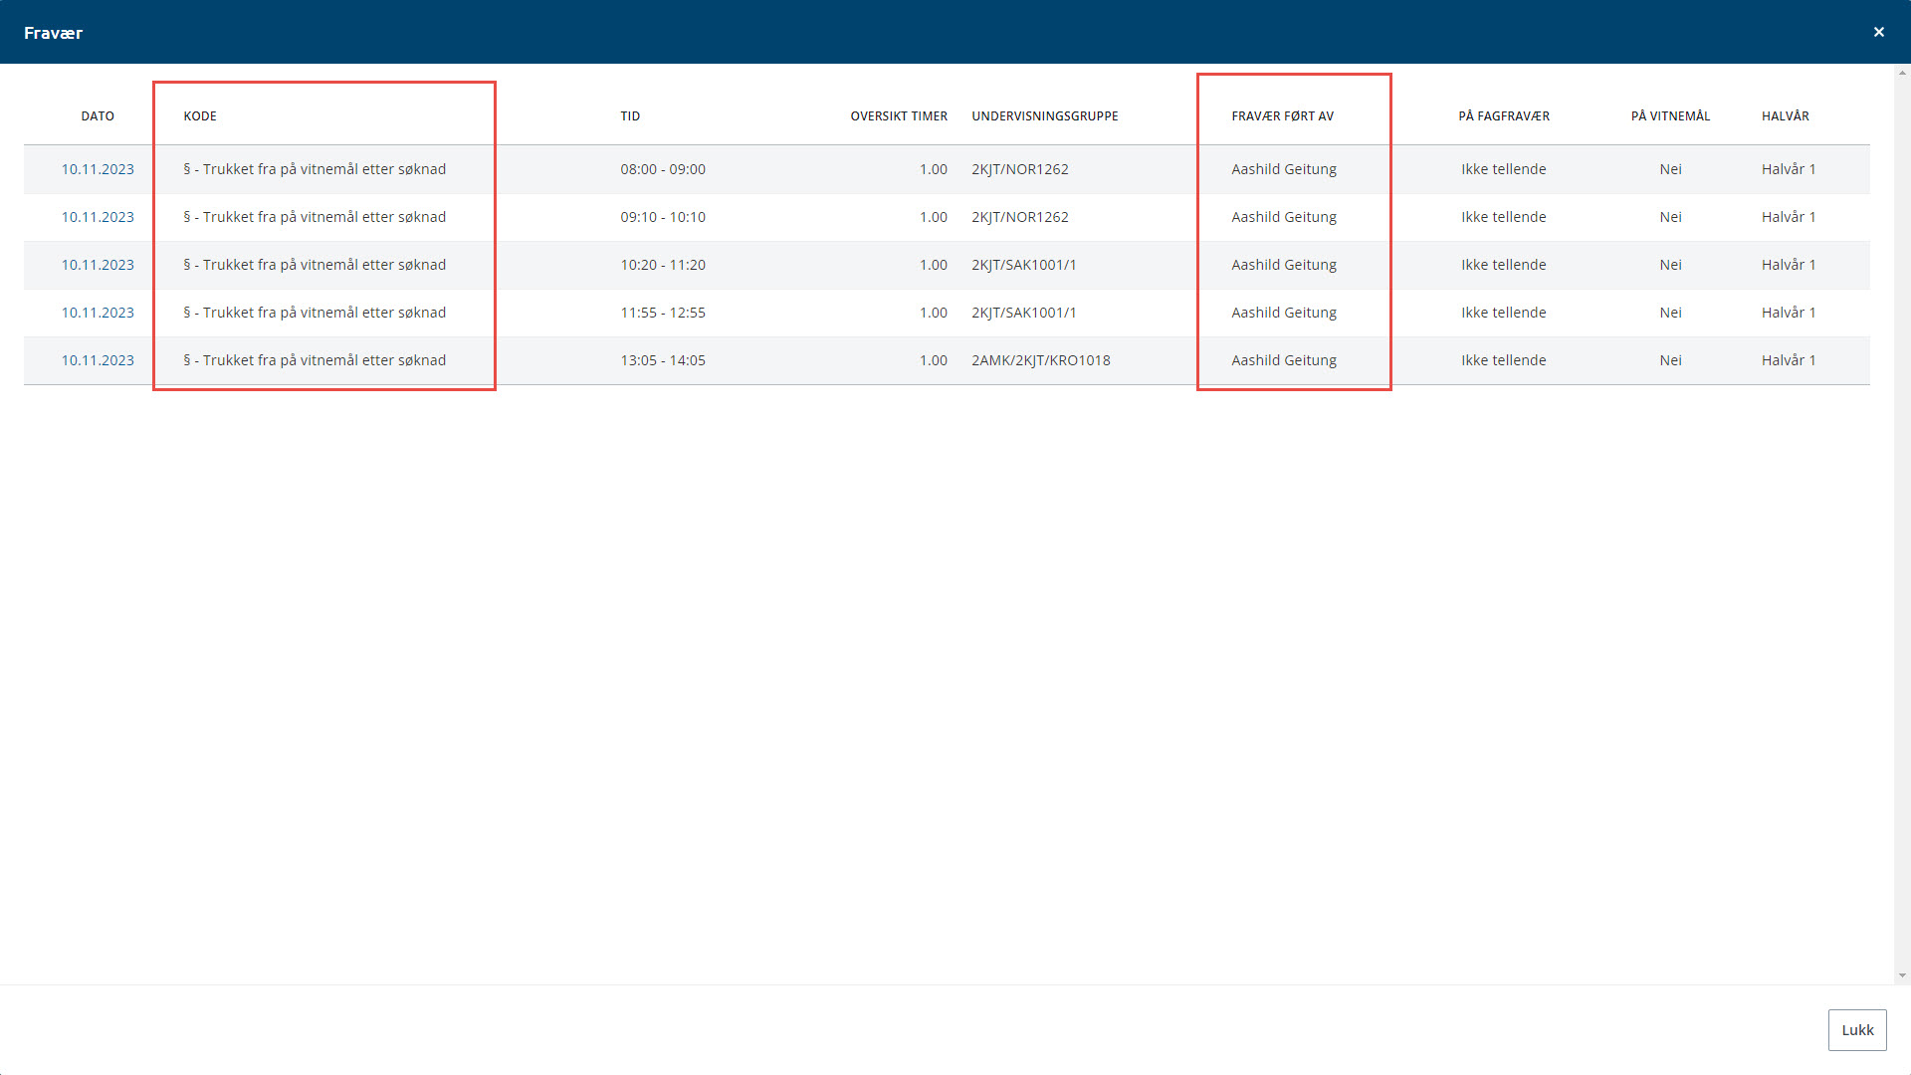Screen dimensions: 1911x1075
Task: Open the 10.11.2023 link for 10:20 - 11:20 row
Action: coord(98,265)
